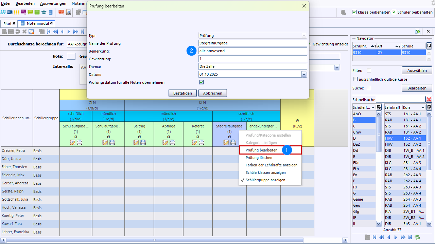Open the print icon under Beitrag column
The height and width of the screenshot is (244, 435).
(143, 142)
